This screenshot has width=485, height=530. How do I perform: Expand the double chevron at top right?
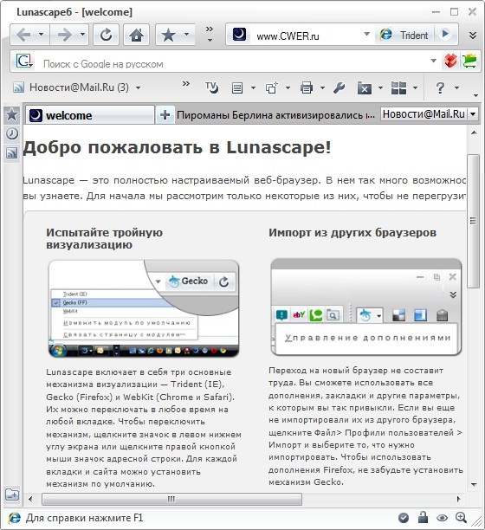coord(473,35)
